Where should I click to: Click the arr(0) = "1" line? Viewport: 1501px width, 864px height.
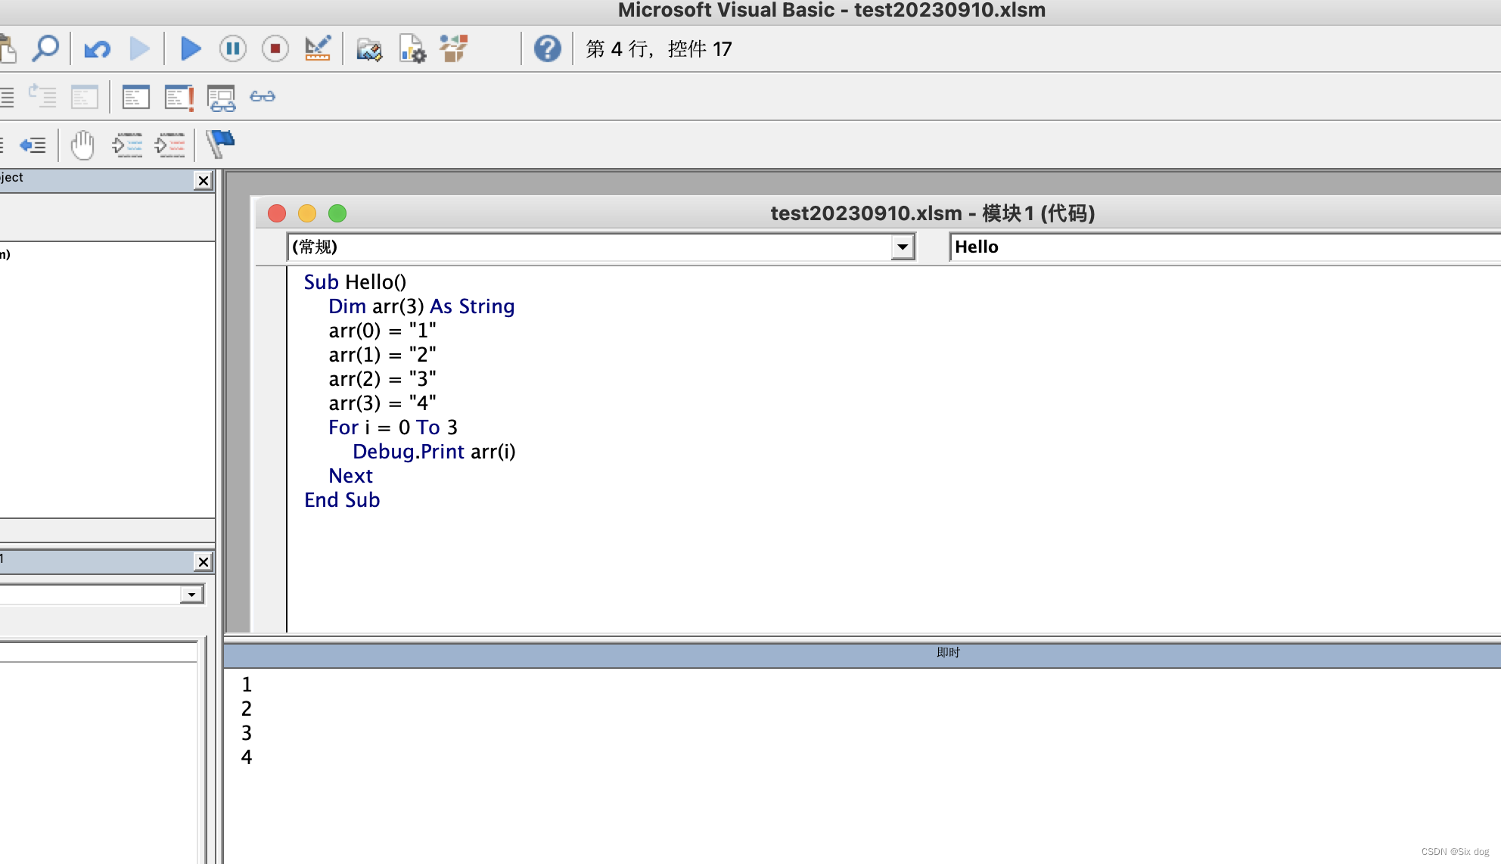click(382, 331)
